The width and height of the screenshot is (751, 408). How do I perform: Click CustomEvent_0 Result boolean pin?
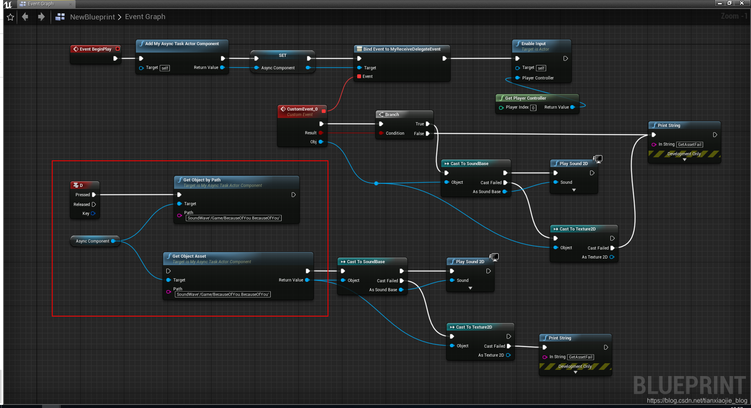321,133
